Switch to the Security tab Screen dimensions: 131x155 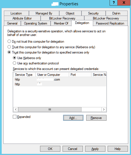point(93,13)
